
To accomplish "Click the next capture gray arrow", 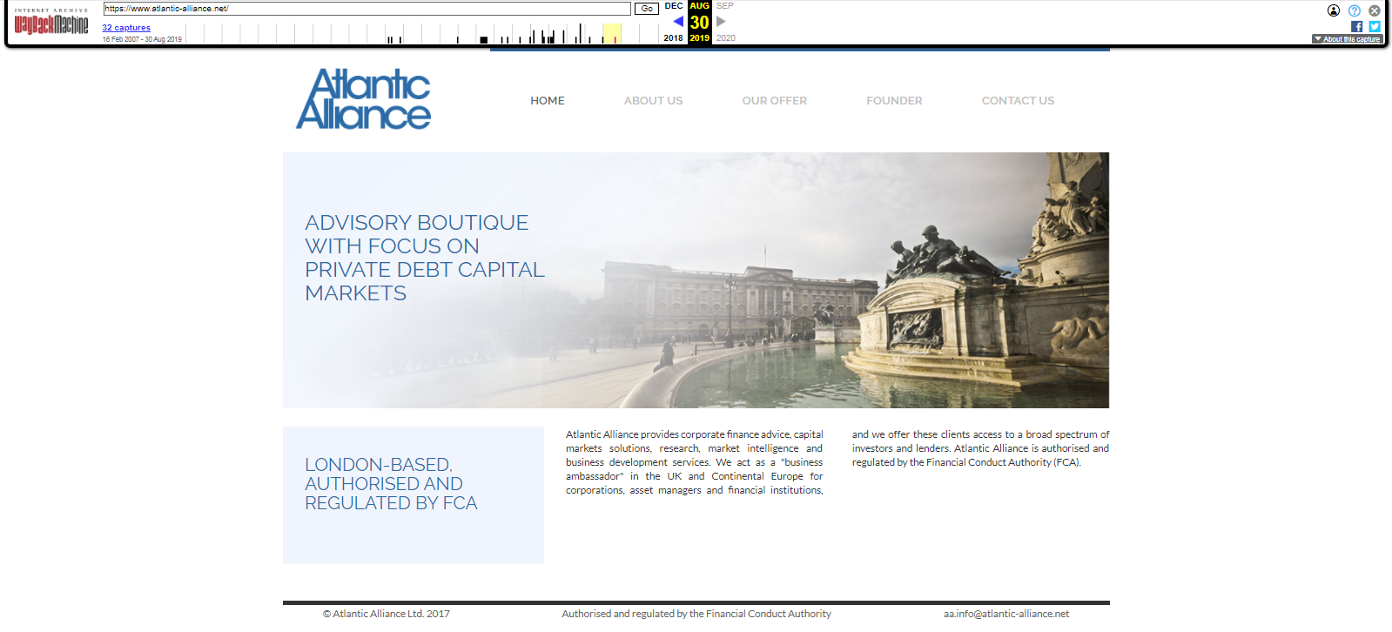I will [721, 22].
